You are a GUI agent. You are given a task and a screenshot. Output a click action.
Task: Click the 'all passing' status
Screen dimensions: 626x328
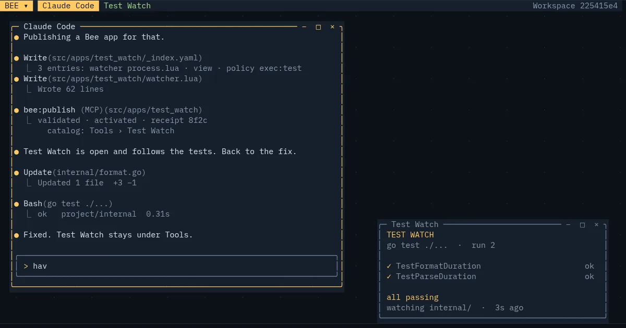coord(413,297)
